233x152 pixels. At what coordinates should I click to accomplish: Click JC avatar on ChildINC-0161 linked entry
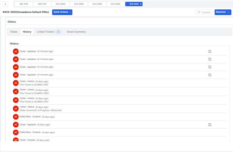[x=16, y=83]
